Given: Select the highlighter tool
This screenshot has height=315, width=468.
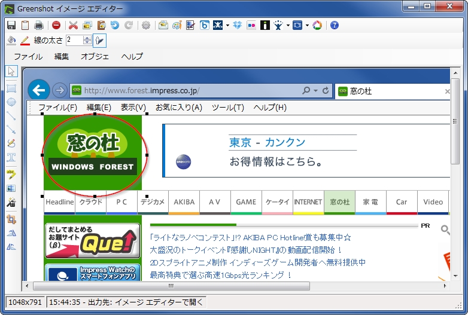Looking at the screenshot, I should (11, 175).
